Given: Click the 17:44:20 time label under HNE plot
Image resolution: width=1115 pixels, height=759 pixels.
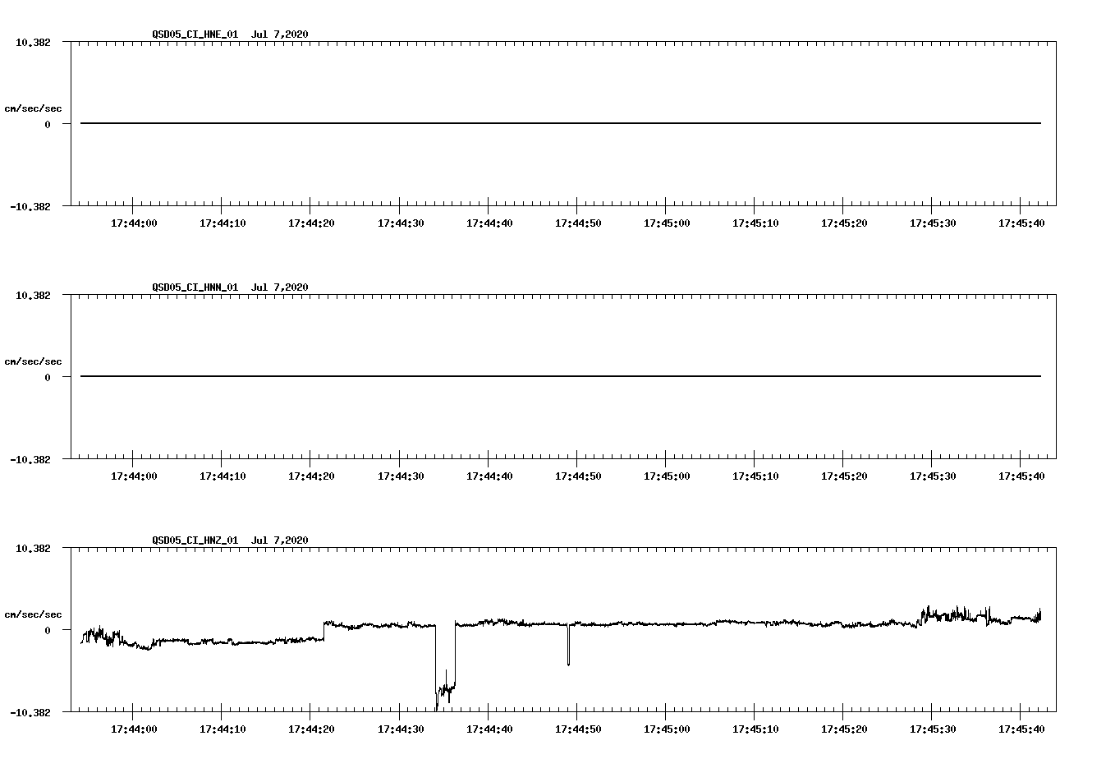Looking at the screenshot, I should [311, 223].
